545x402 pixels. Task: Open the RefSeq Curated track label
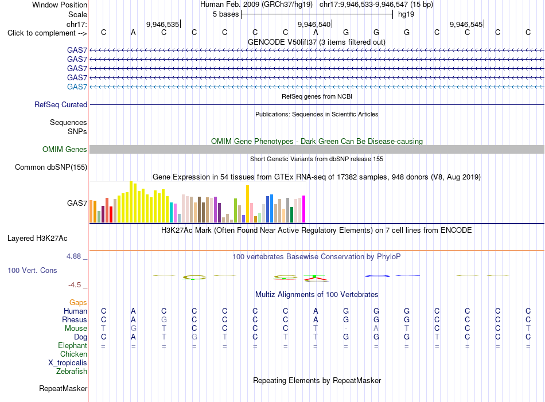pyautogui.click(x=61, y=104)
